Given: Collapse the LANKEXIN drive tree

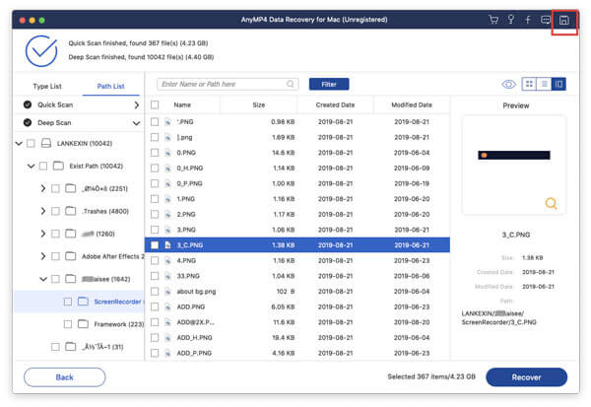Looking at the screenshot, I should pos(19,143).
